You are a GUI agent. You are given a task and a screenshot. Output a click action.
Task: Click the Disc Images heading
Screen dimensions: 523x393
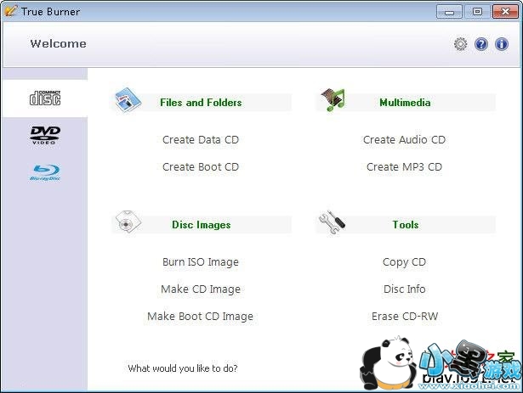tap(202, 225)
